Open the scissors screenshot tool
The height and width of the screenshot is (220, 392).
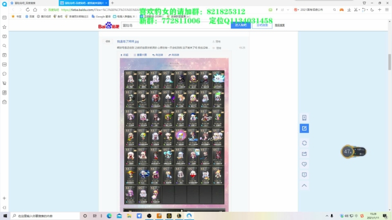(356, 9)
